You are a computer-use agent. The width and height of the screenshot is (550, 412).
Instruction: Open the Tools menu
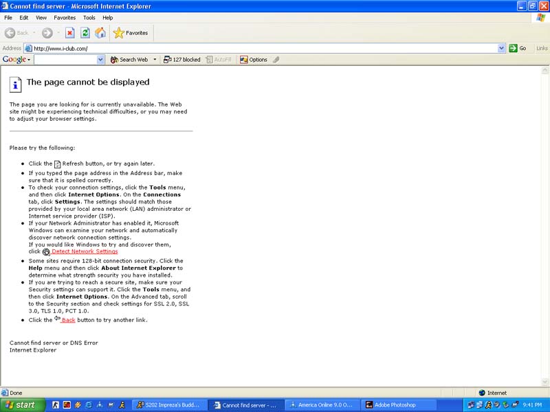click(89, 17)
